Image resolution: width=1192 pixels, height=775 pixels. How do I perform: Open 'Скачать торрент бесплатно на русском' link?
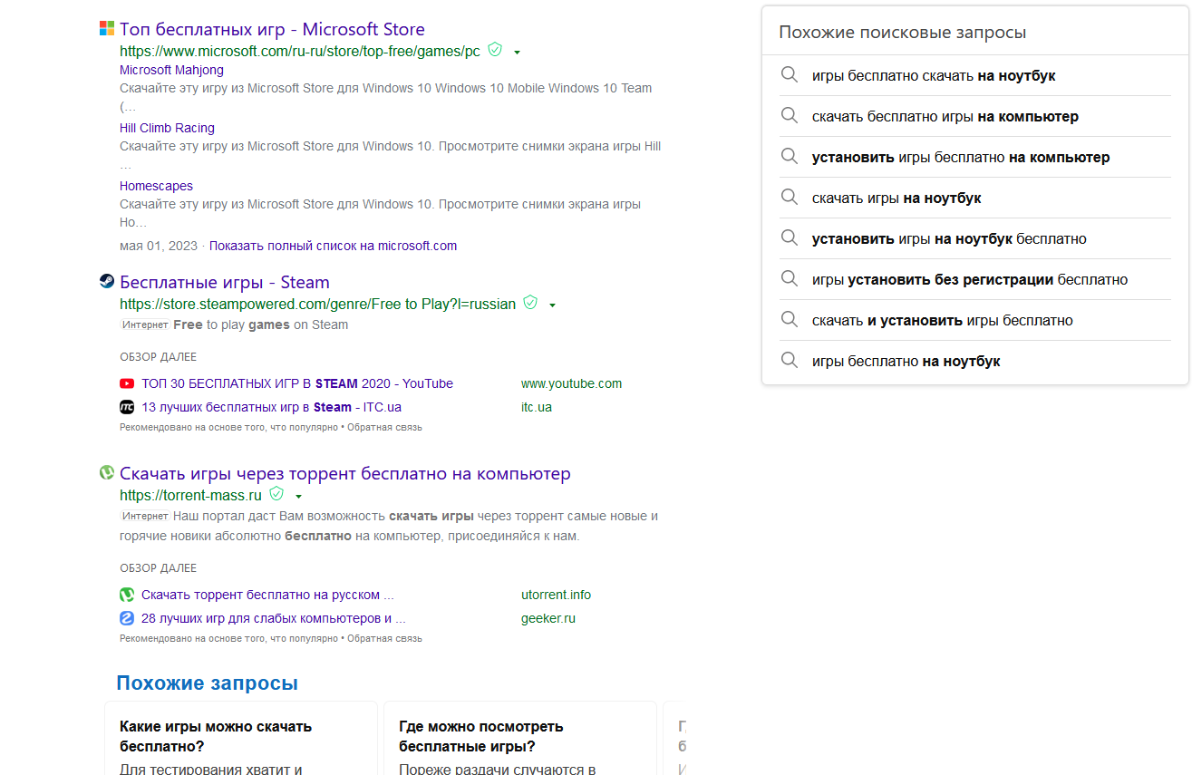coord(267,595)
